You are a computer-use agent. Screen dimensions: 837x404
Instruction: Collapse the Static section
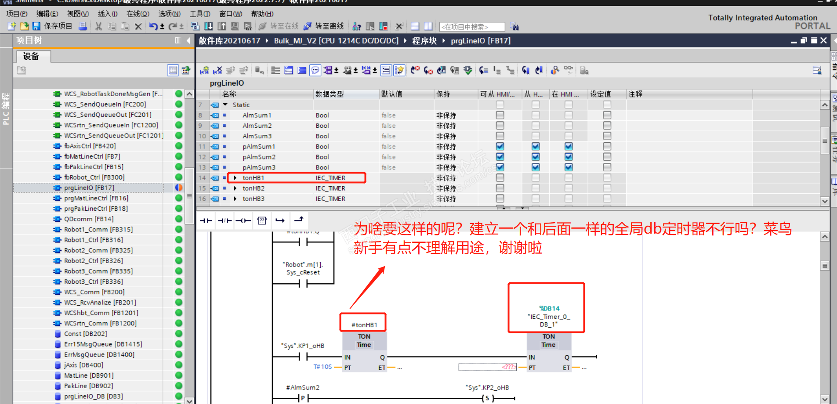(225, 105)
